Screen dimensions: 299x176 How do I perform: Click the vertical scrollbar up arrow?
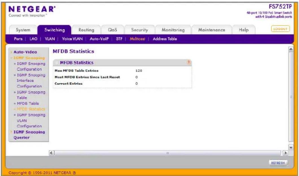pyautogui.click(x=291, y=49)
